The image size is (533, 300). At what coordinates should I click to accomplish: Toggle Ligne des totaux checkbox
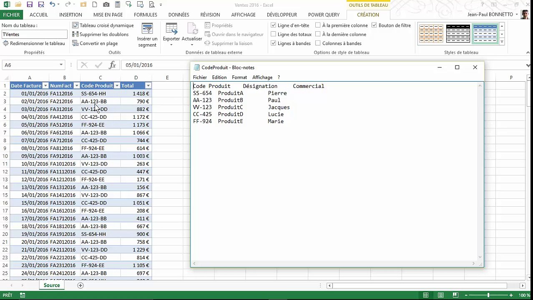tap(273, 35)
